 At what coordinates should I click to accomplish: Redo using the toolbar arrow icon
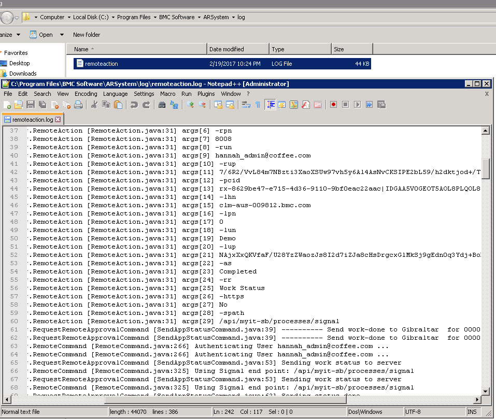point(146,105)
